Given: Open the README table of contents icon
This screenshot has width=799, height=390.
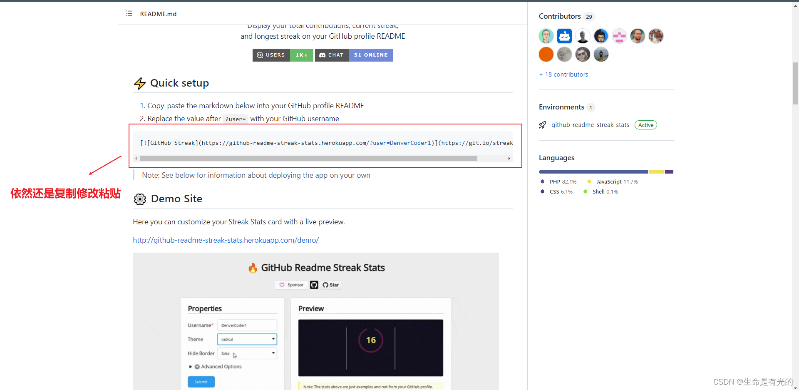Looking at the screenshot, I should [x=129, y=14].
